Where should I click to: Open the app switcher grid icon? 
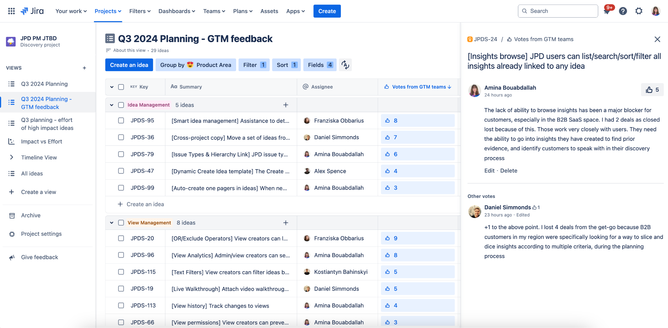(x=11, y=11)
